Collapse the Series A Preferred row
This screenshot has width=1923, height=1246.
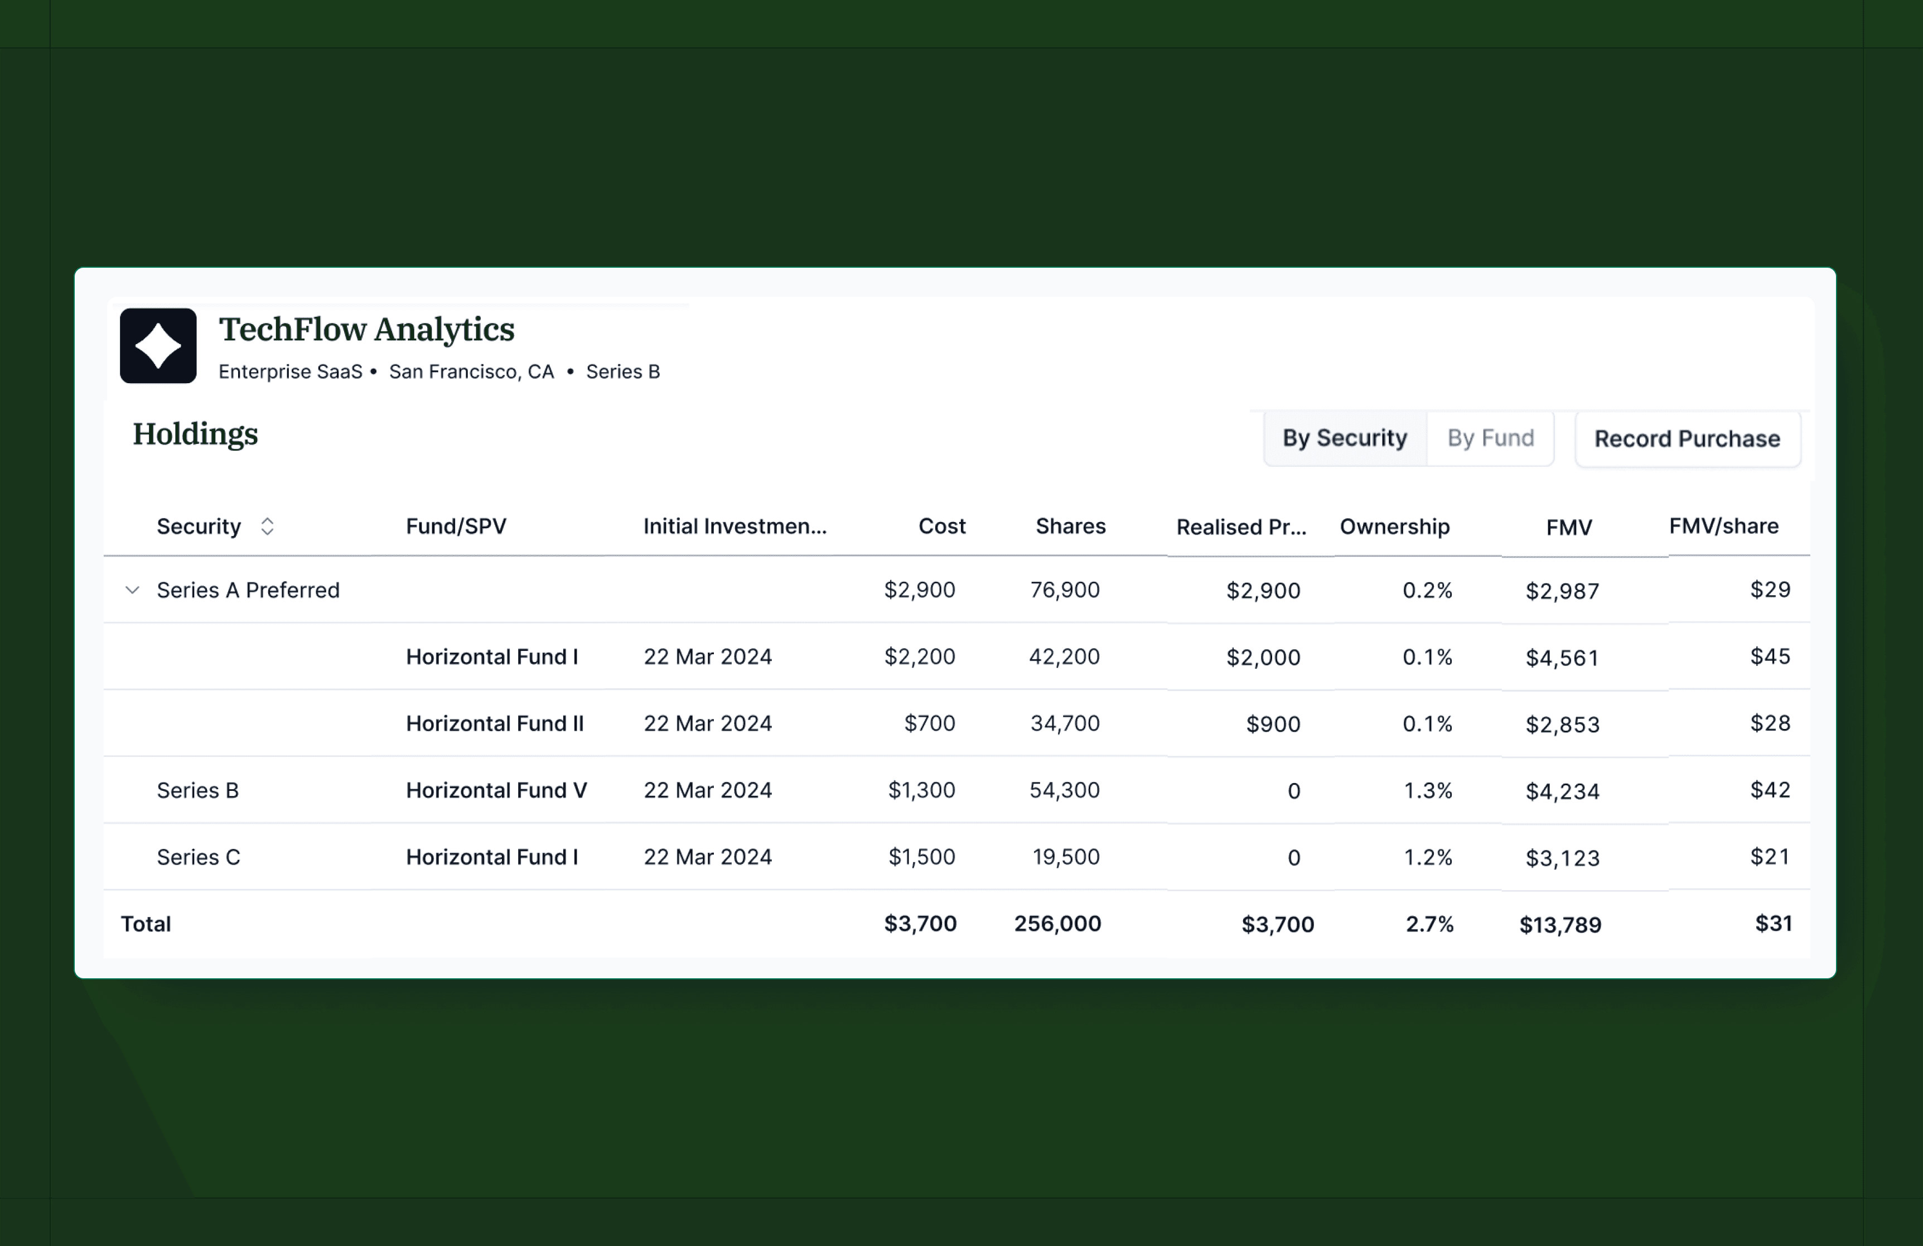[x=133, y=590]
